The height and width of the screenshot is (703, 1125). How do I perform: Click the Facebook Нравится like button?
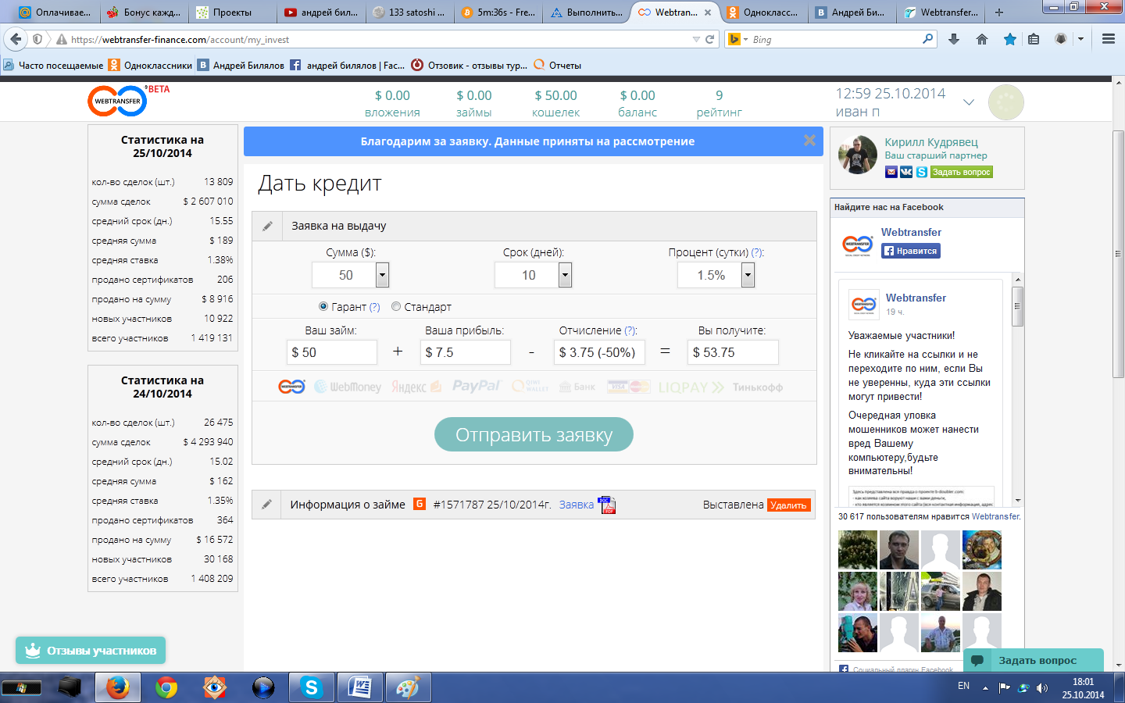pos(911,251)
